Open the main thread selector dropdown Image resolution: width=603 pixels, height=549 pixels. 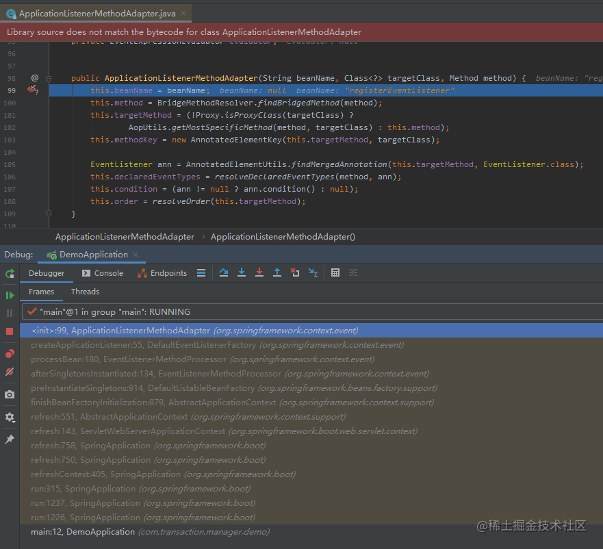tap(312, 311)
